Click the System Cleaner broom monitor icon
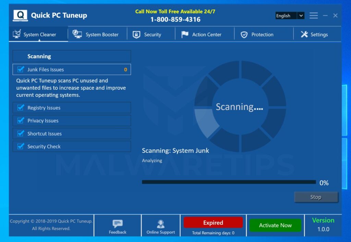Screen dimensions: 351x242 [17, 34]
